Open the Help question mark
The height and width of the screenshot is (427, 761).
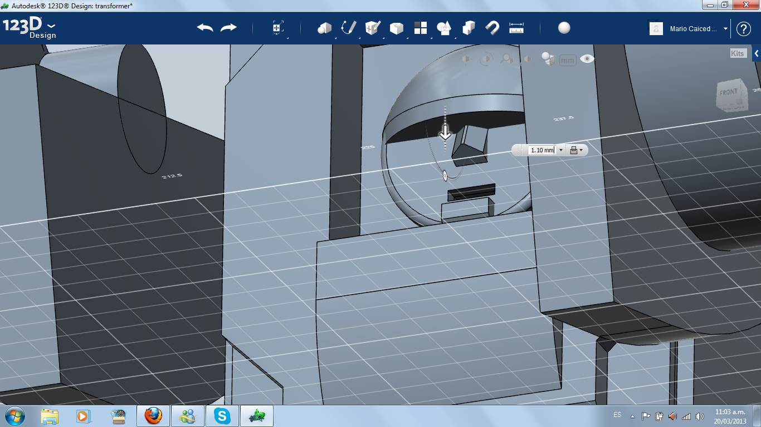click(744, 28)
